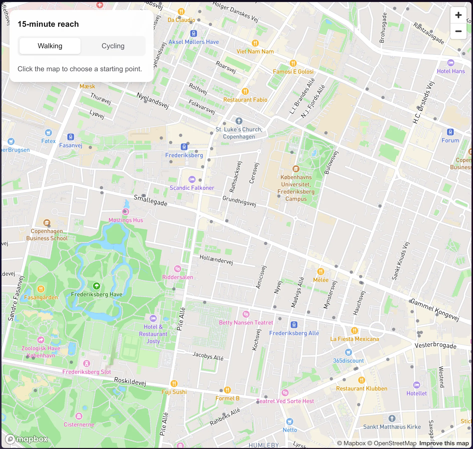
Task: Click the Restaurant Fabio icon
Action: point(245,91)
